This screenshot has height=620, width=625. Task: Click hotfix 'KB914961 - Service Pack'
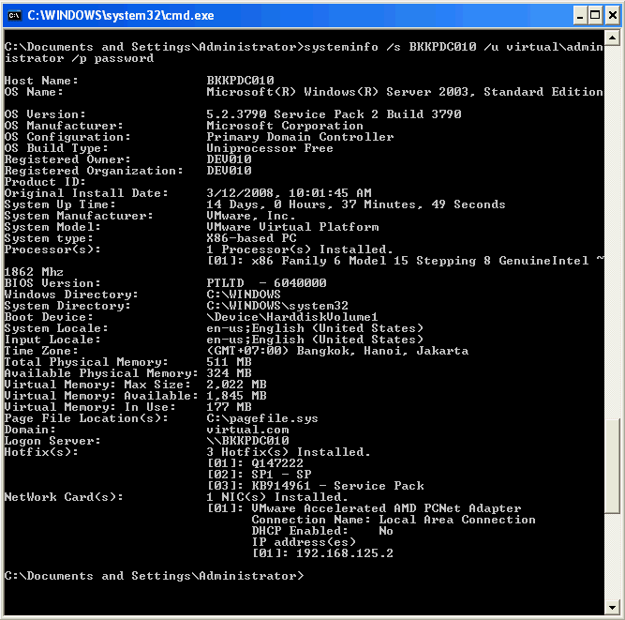coord(337,486)
